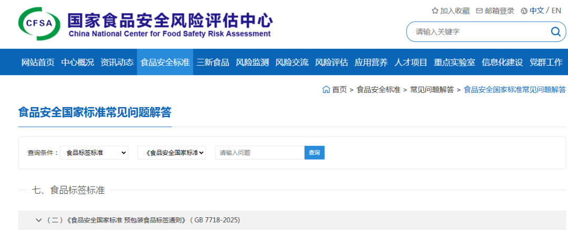Open the 风险评估 nav item
This screenshot has height=231, width=568.
point(331,62)
